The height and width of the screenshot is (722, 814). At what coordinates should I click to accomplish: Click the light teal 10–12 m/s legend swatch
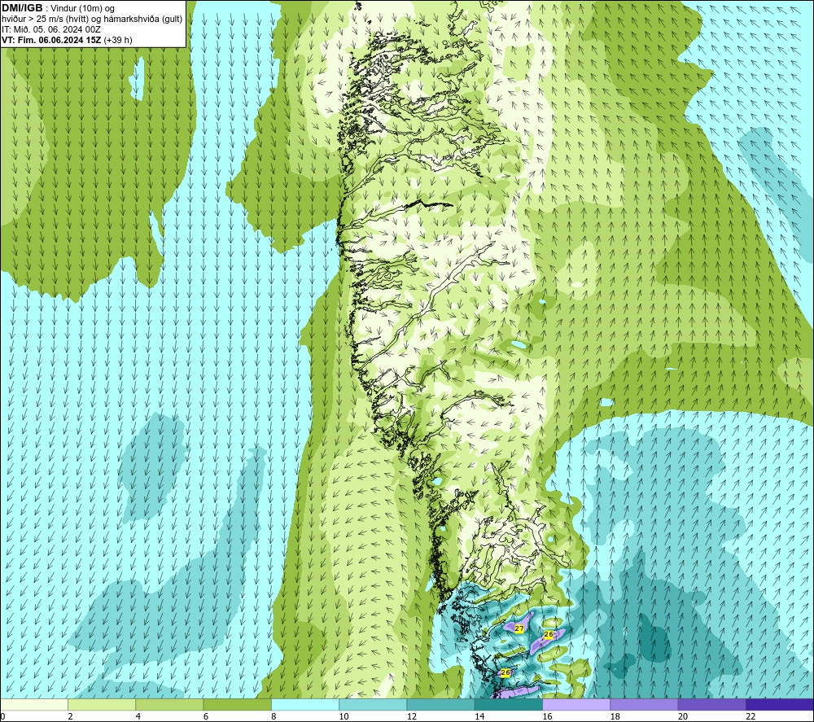tap(373, 704)
